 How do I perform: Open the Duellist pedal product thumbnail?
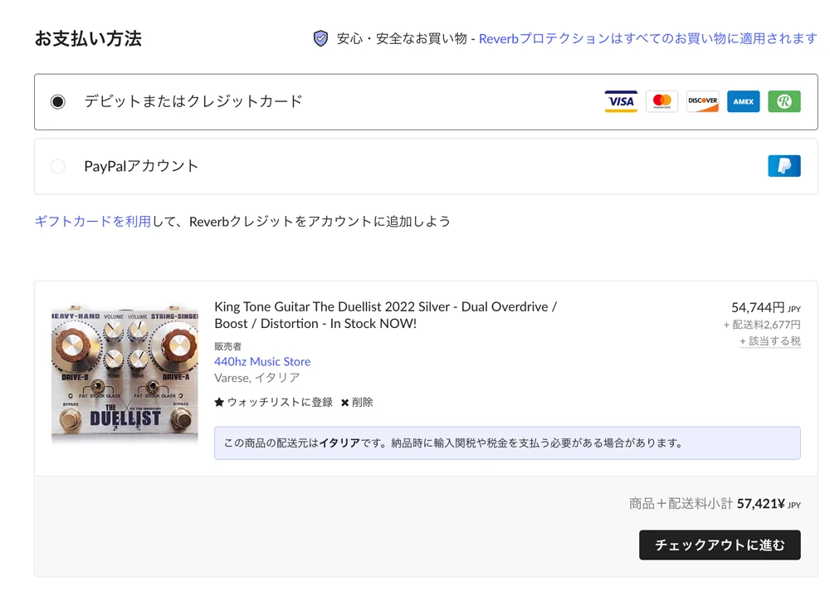124,374
